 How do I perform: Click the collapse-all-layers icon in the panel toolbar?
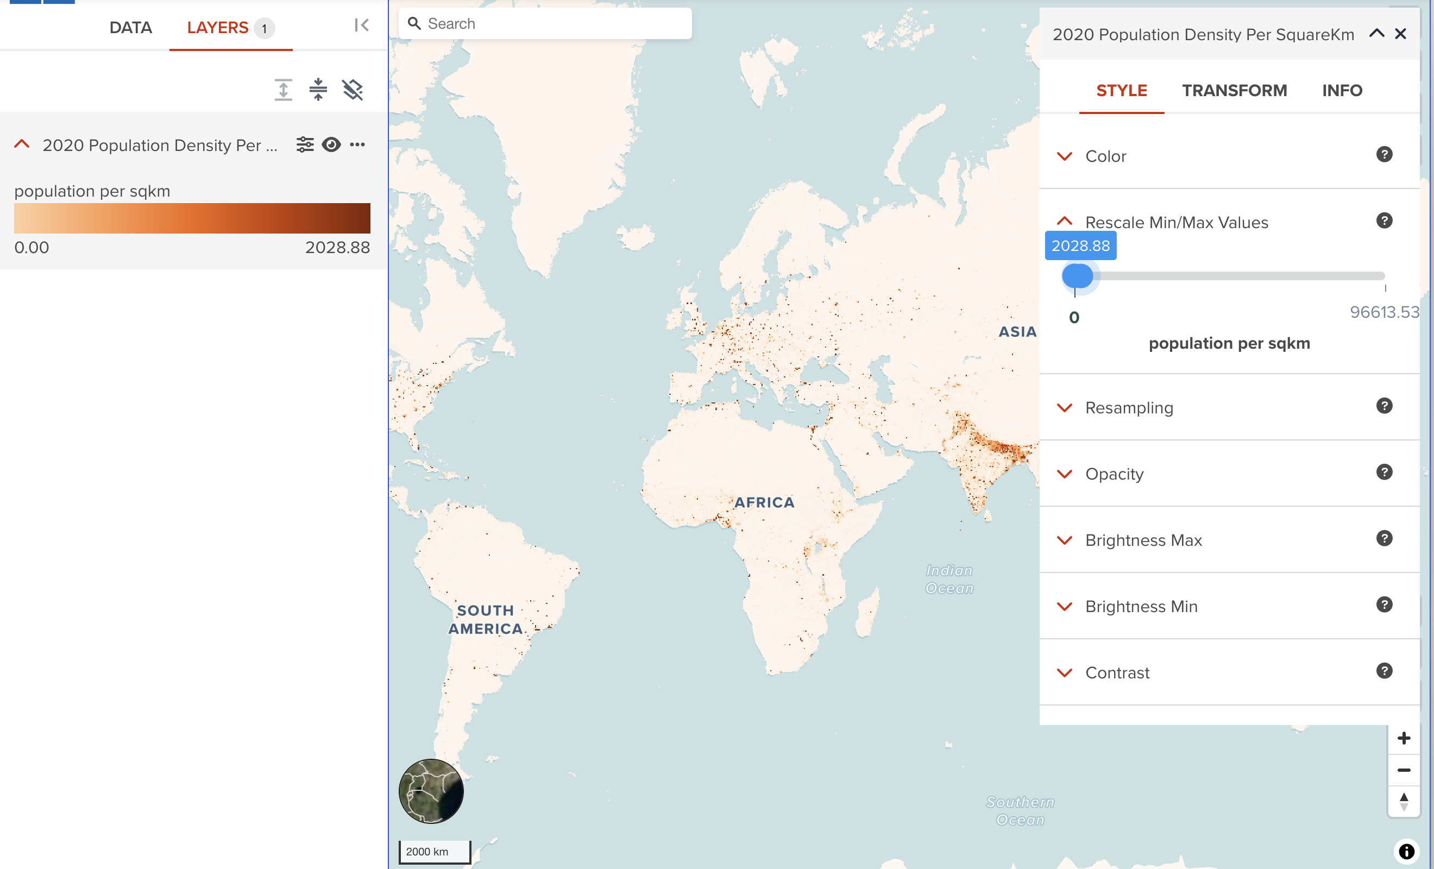click(318, 90)
